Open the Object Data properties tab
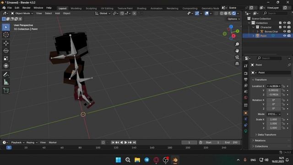The width and height of the screenshot is (293, 165). coord(246,131)
